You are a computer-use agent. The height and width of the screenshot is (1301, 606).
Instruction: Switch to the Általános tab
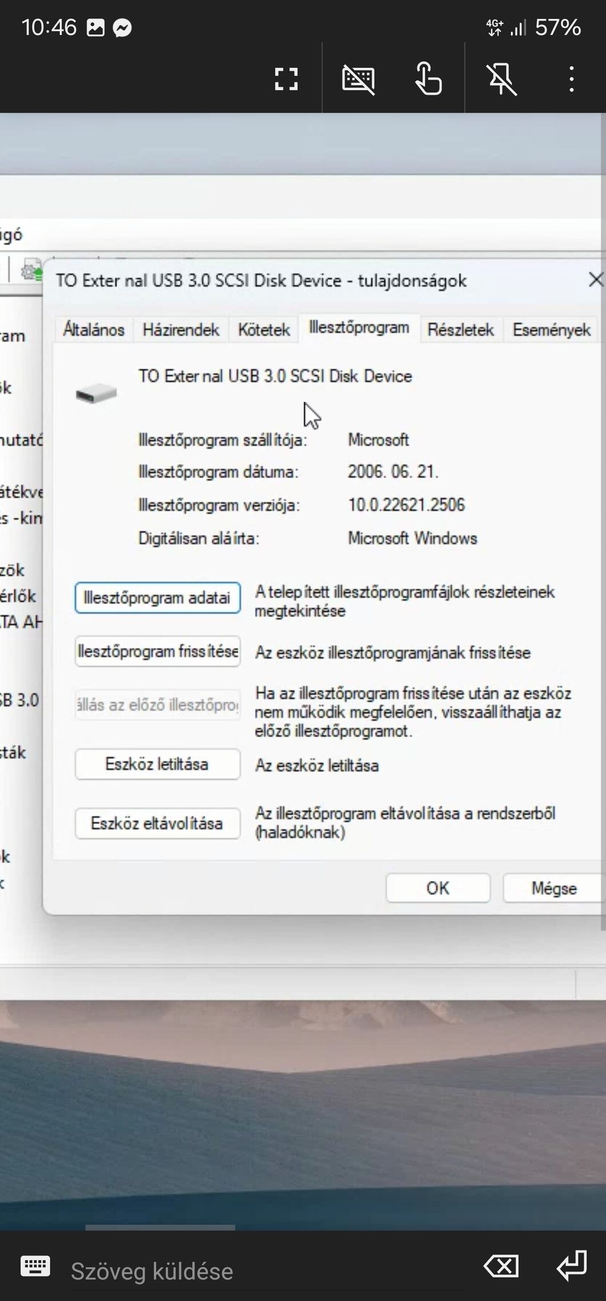(94, 330)
